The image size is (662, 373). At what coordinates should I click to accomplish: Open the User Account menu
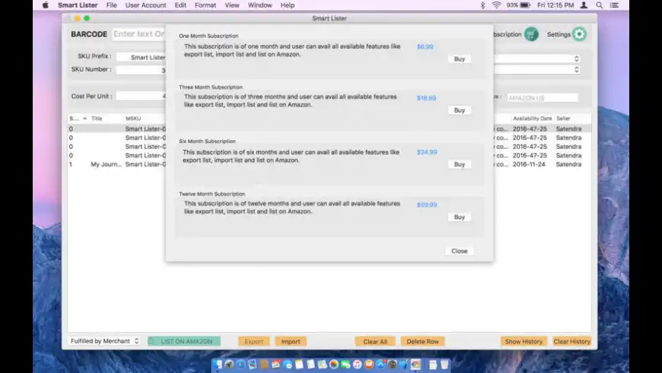click(145, 5)
